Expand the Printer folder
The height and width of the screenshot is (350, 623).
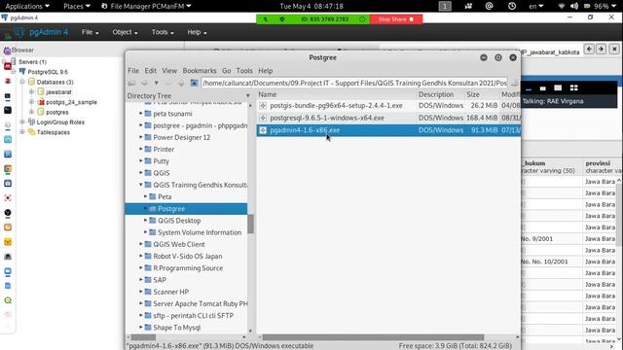pyautogui.click(x=140, y=149)
